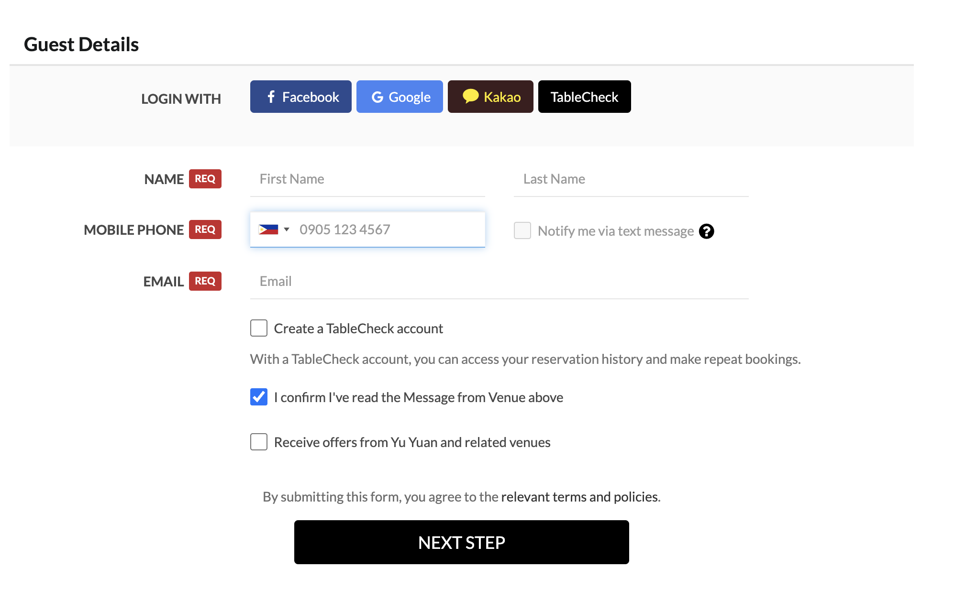Click the Philippines flag icon

pos(268,229)
